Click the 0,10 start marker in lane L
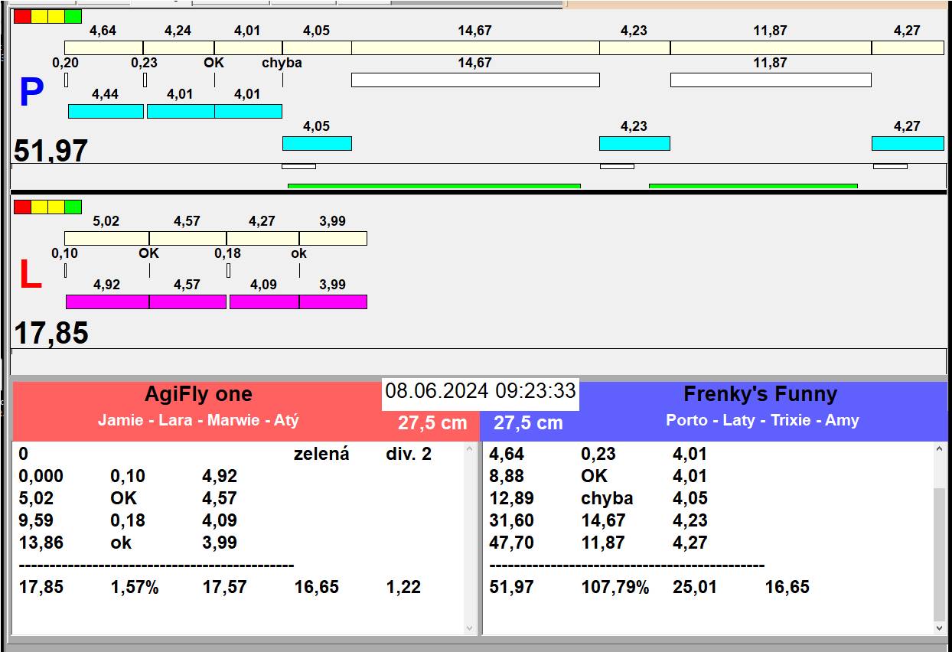The width and height of the screenshot is (952, 652). 65,270
